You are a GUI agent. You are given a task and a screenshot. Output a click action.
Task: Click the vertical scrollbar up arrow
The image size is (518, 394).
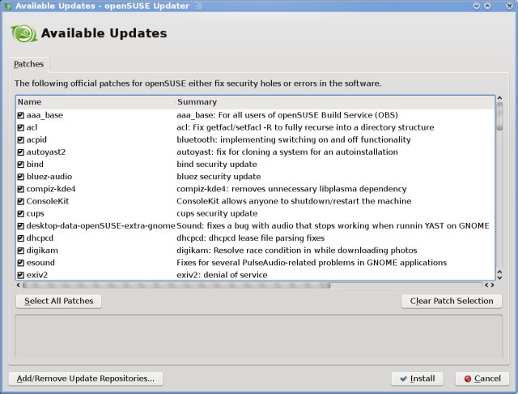[499, 98]
